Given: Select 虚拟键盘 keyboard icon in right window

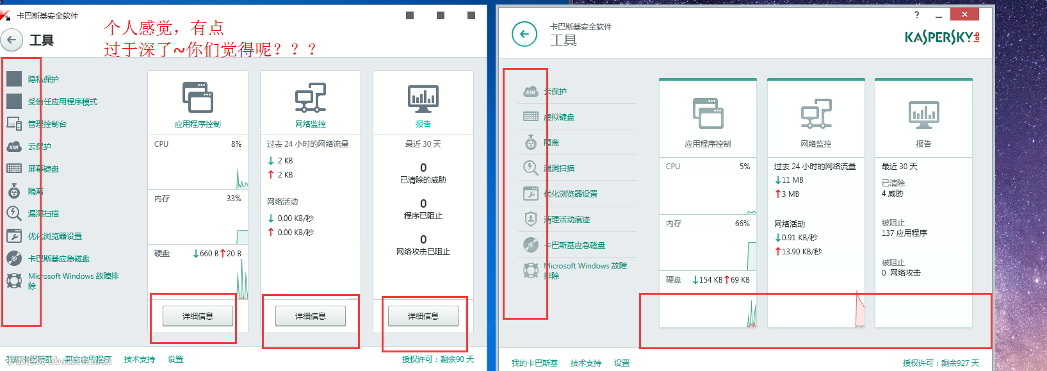Looking at the screenshot, I should click(x=531, y=117).
